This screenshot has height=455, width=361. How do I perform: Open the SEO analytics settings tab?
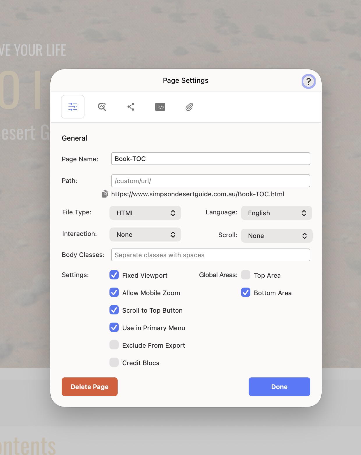click(x=102, y=107)
